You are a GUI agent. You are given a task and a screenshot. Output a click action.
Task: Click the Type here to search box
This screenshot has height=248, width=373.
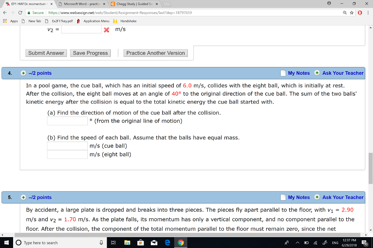click(x=59, y=243)
